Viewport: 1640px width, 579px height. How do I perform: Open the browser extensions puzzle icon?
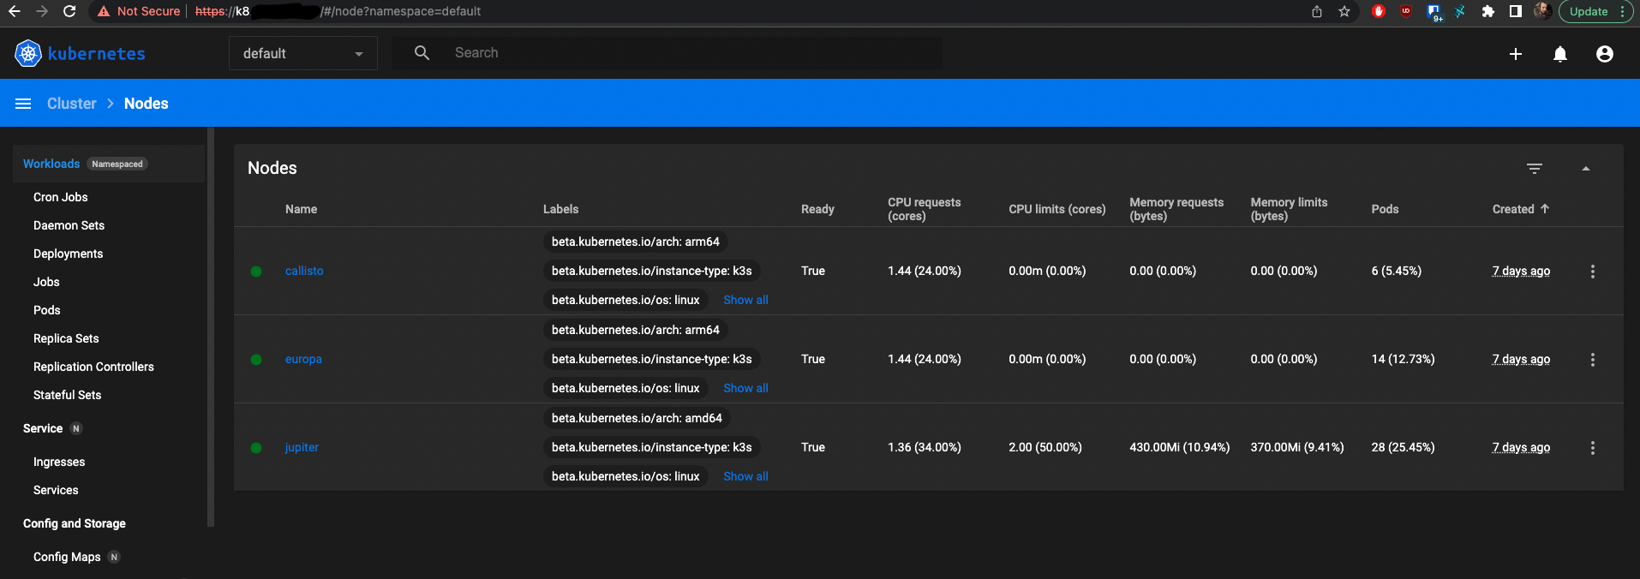[x=1487, y=11]
